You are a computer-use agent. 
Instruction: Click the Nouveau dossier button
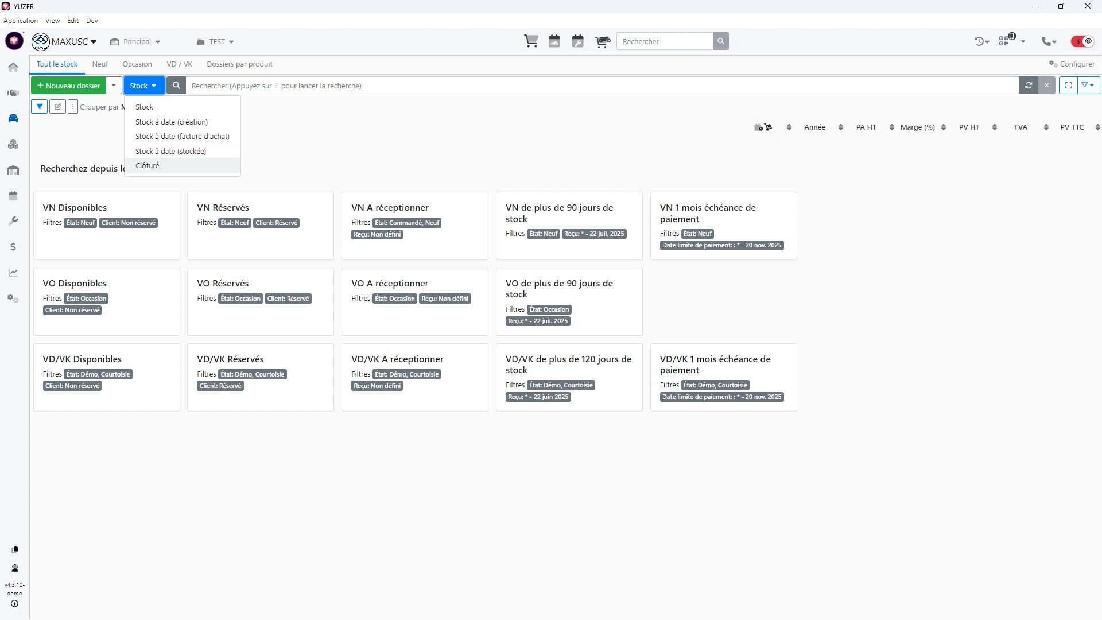click(x=69, y=86)
